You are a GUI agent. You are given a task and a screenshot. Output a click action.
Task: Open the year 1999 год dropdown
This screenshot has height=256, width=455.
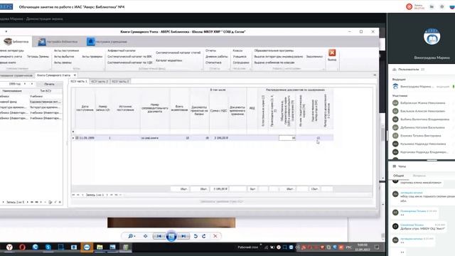(x=25, y=84)
